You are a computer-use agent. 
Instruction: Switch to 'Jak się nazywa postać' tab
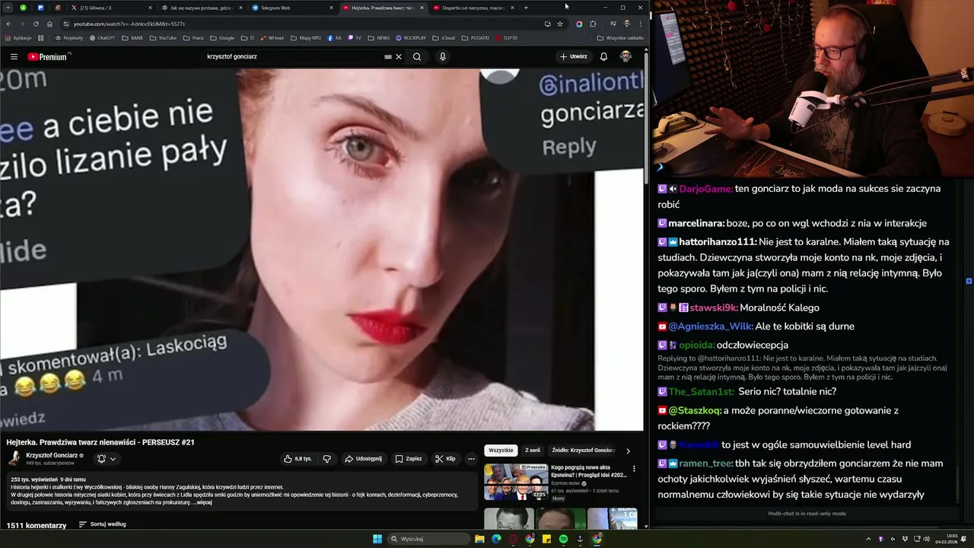tap(200, 8)
